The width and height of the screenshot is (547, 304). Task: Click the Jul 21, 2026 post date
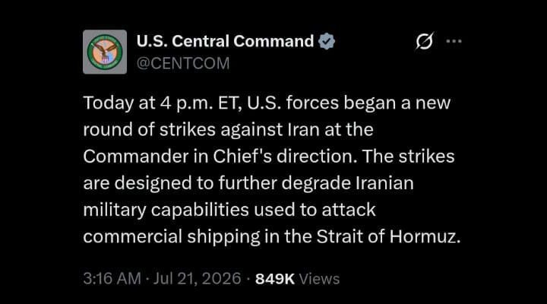click(x=197, y=279)
